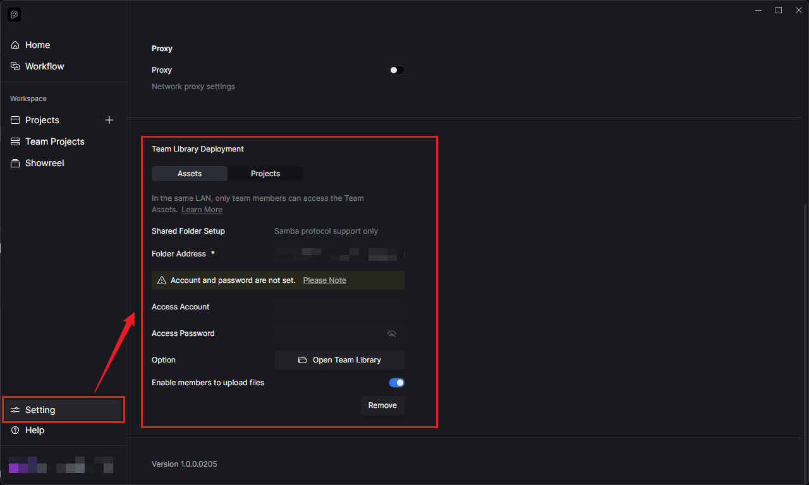Open Team Projects in sidebar
Viewport: 809px width, 485px height.
pos(54,141)
